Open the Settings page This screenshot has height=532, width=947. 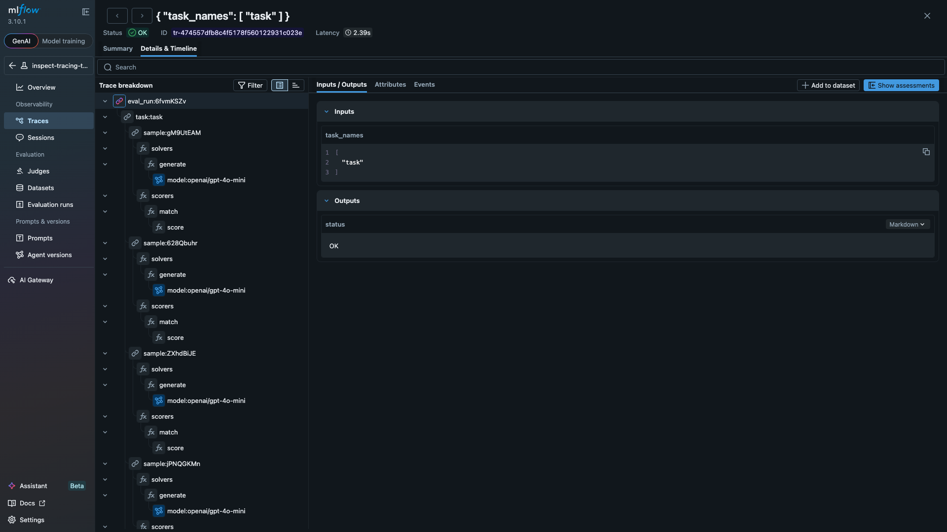(31, 520)
